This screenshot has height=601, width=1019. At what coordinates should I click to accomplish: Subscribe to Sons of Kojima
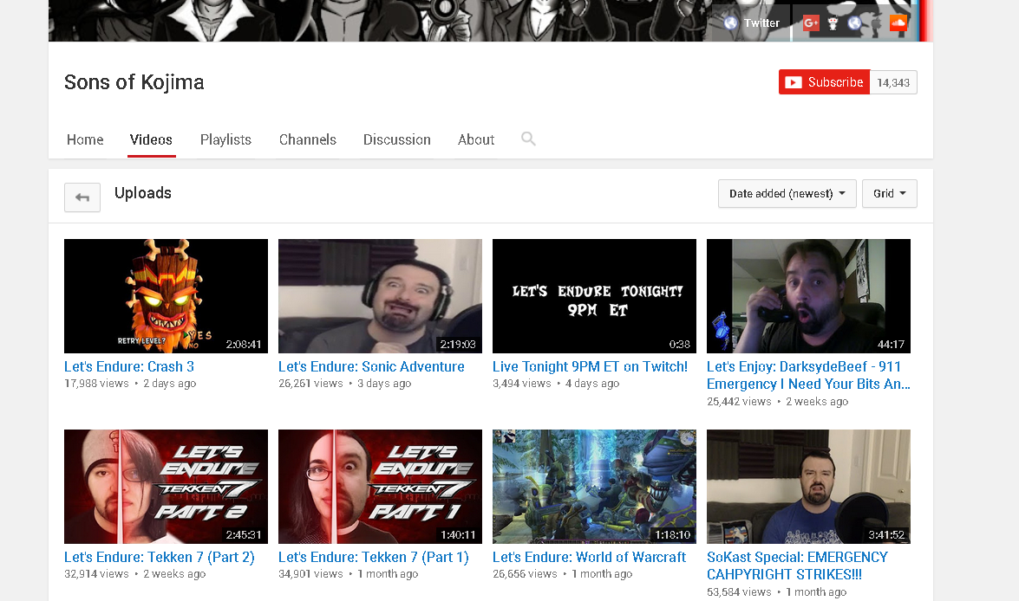point(824,82)
